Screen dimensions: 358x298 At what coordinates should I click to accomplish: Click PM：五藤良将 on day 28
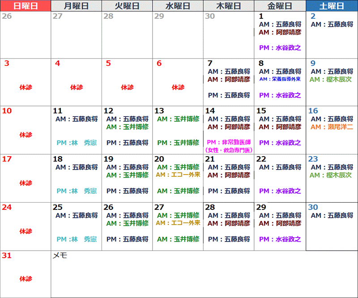click(x=229, y=239)
